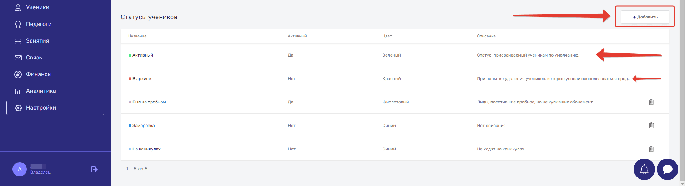Select the "На каникулах" row name
This screenshot has height=186, width=685.
[146, 149]
